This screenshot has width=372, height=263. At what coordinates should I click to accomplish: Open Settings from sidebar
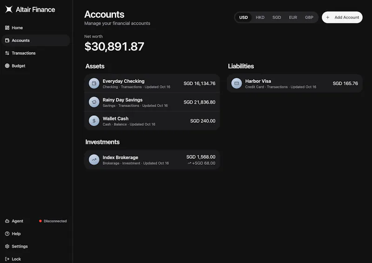coord(36,246)
